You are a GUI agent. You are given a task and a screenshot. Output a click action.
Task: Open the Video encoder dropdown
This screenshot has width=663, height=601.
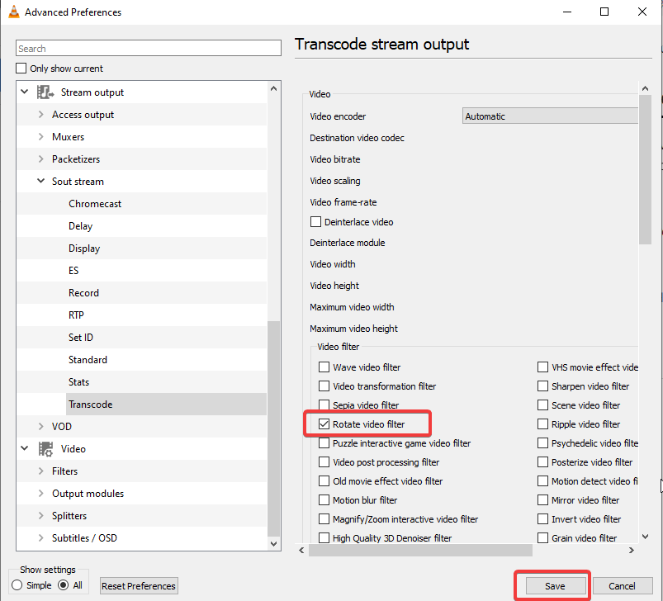point(550,116)
